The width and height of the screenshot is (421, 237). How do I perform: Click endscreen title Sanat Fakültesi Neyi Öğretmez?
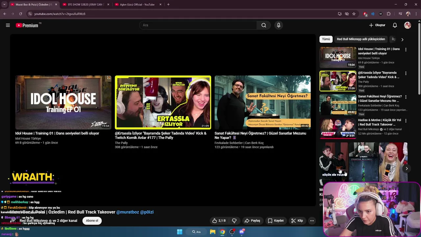(x=260, y=135)
